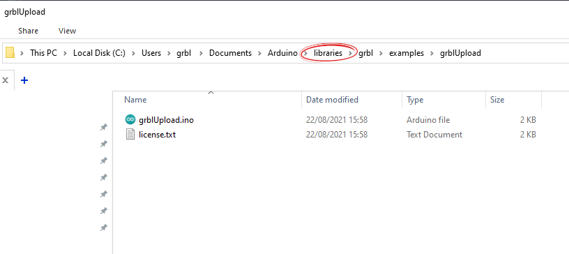Click date cell of grblUpload.ino row
This screenshot has width=569, height=254.
(337, 119)
